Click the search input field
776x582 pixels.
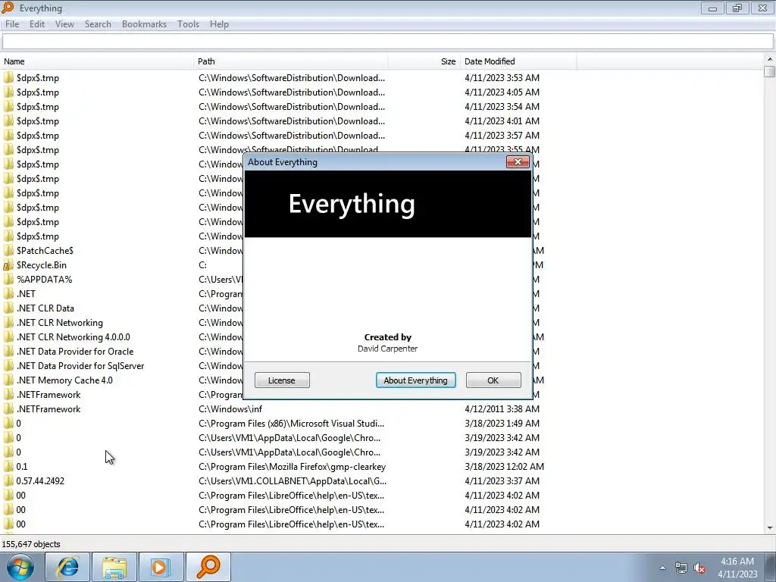click(x=388, y=42)
